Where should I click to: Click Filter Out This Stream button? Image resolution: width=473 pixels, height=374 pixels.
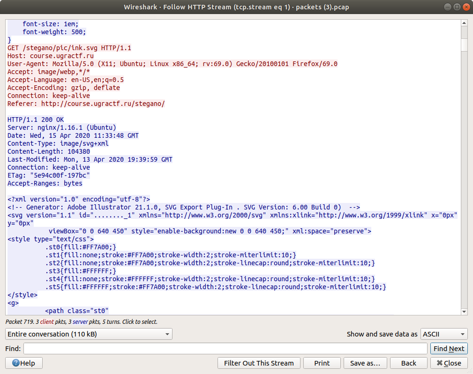[x=259, y=363]
